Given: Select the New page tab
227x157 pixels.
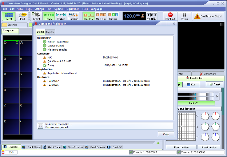Looking at the screenshot, I should click(10, 31).
